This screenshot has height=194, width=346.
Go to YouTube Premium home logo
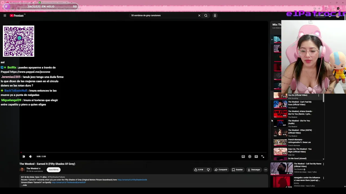point(17,16)
